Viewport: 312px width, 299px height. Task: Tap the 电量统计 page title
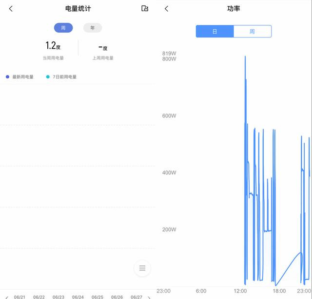tap(78, 9)
